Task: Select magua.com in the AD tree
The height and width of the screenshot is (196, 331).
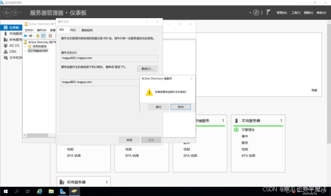Action: (x=38, y=51)
